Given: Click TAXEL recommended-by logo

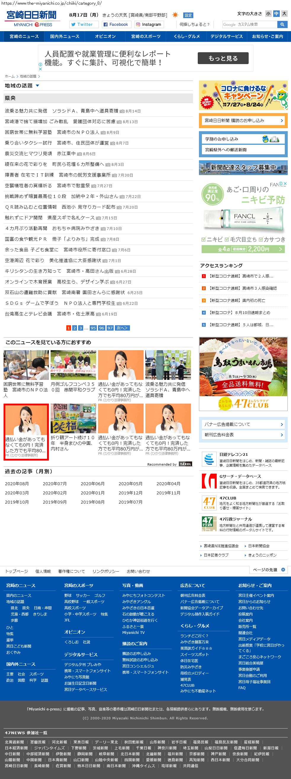Looking at the screenshot, I should coord(185,464).
